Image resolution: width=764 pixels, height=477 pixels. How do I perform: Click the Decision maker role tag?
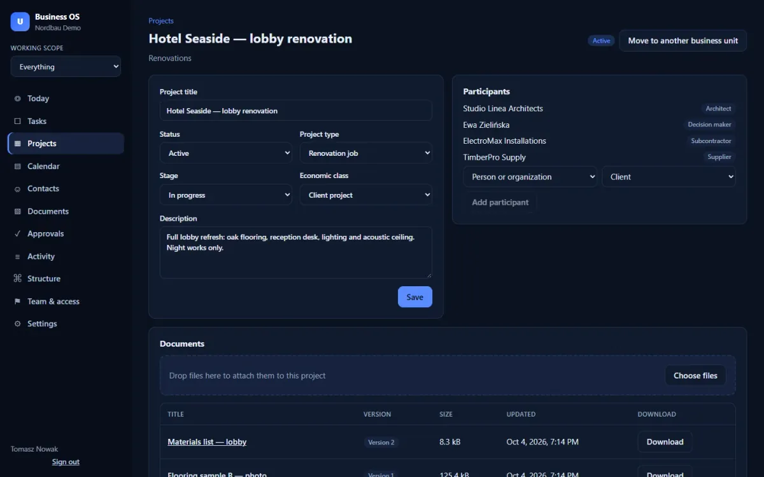[x=709, y=125]
